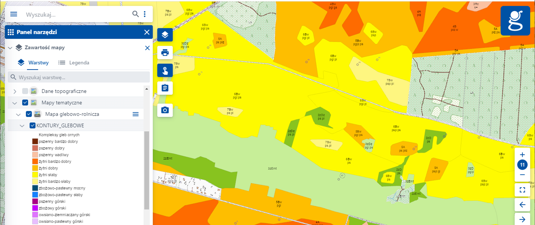Zoom in with the plus button

pos(522,155)
